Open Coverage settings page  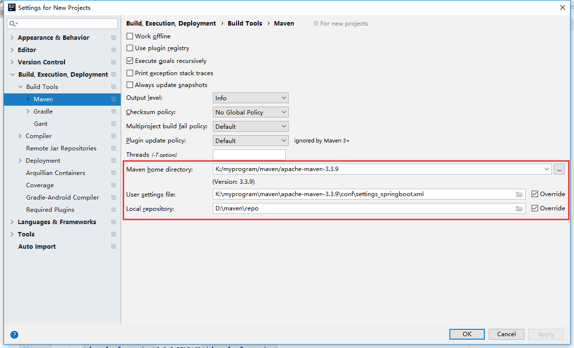pos(39,185)
